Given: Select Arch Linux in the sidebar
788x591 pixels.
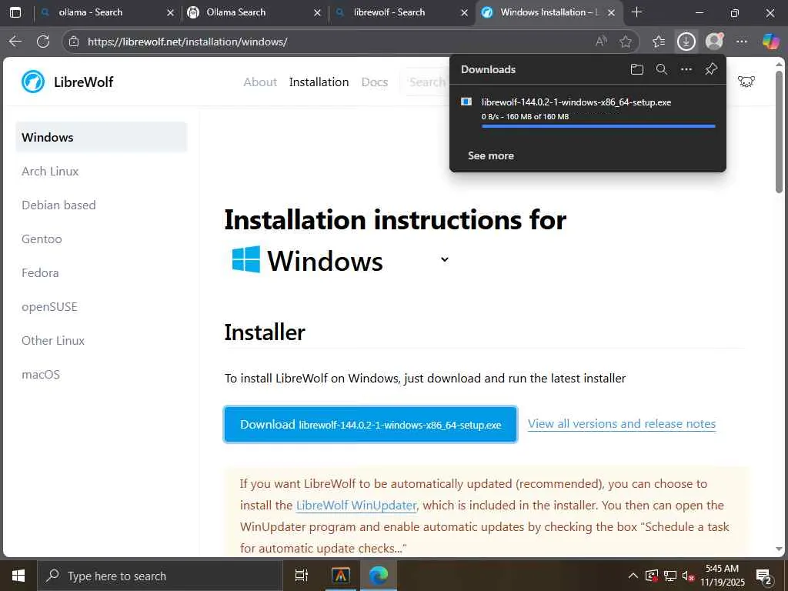Looking at the screenshot, I should tap(50, 172).
